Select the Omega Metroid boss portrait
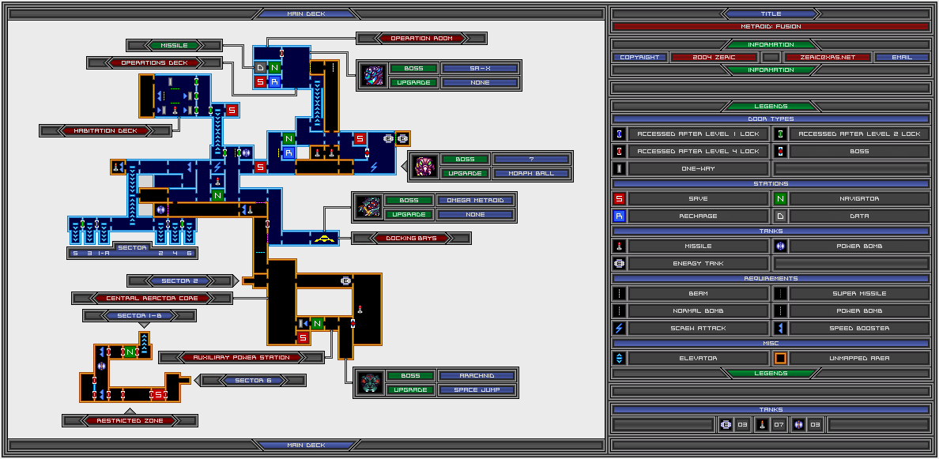939x459 pixels. click(368, 207)
